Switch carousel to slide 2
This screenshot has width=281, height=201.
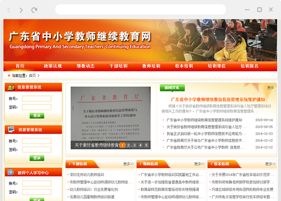click(x=128, y=145)
